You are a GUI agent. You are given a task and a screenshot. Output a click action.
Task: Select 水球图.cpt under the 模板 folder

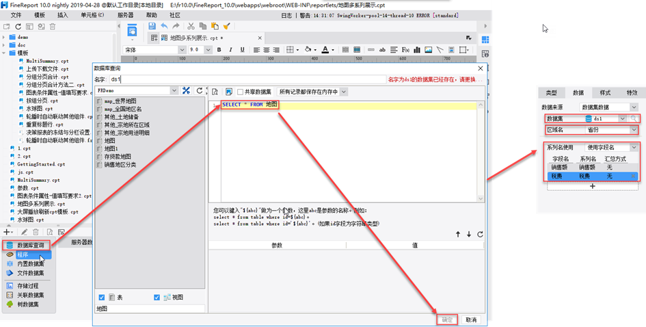35,109
